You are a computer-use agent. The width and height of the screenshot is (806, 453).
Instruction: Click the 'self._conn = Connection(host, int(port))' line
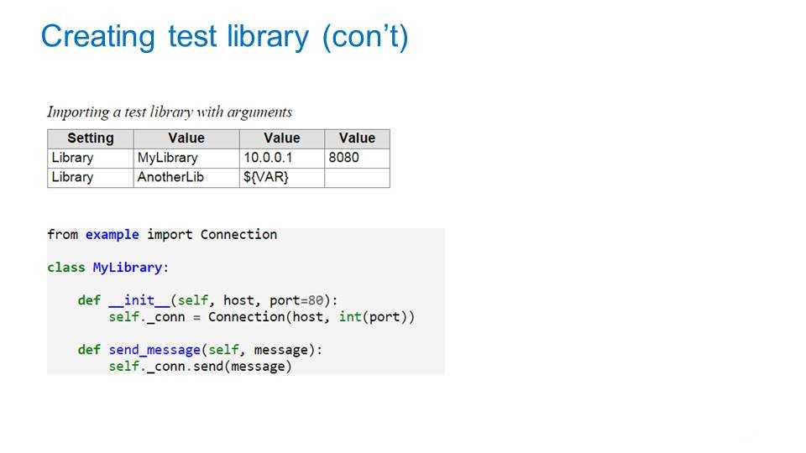point(261,317)
